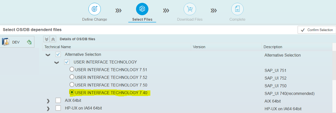Click Alternative Selection description cell
This screenshot has width=336, height=113.
[x=282, y=55]
